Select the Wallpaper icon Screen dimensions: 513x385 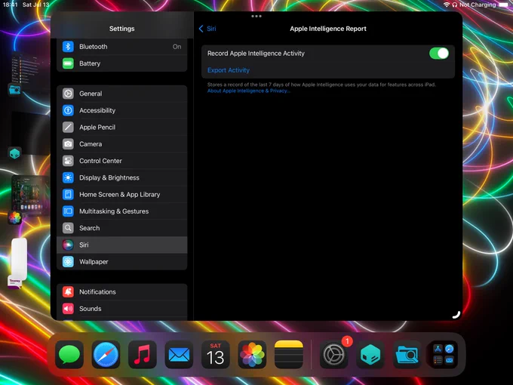click(x=68, y=262)
